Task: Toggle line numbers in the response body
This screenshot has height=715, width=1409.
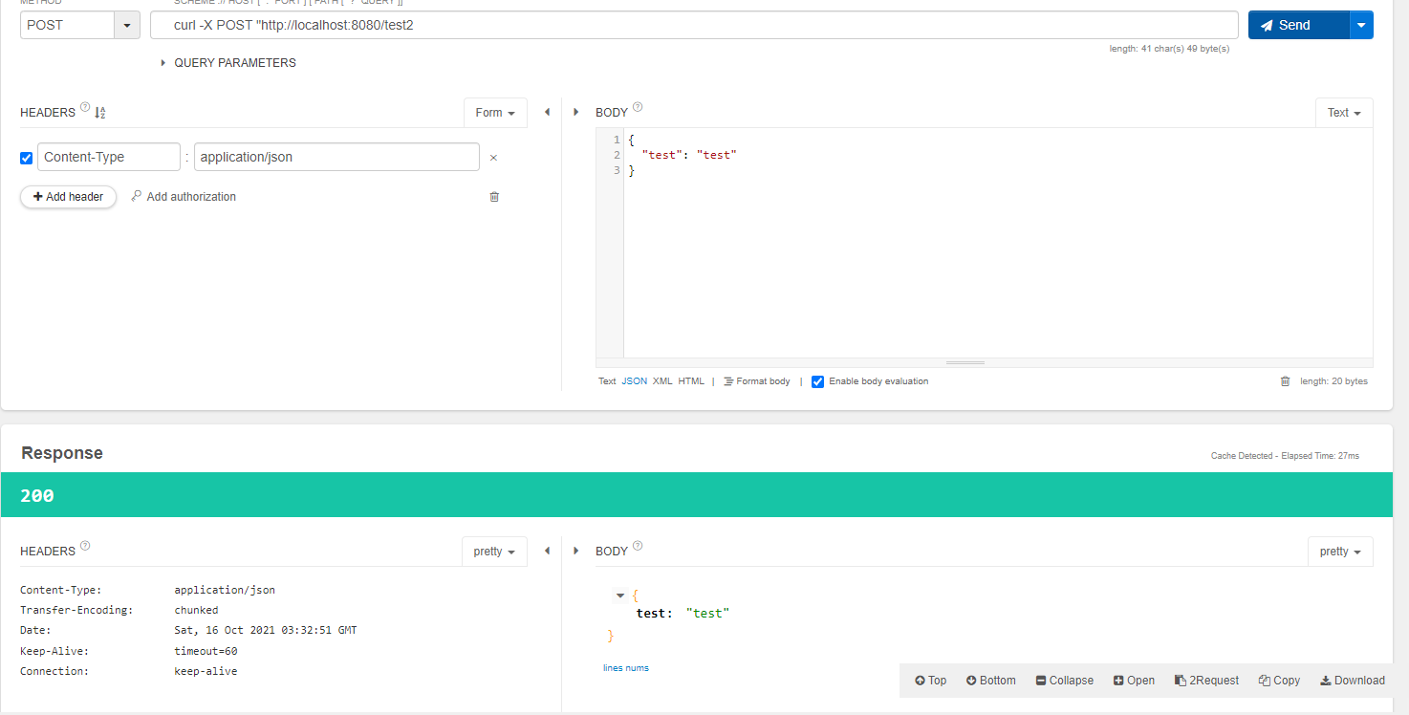Action: click(626, 667)
